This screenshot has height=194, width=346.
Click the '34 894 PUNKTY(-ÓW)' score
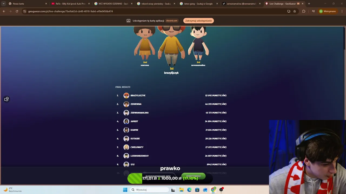[x=216, y=121]
